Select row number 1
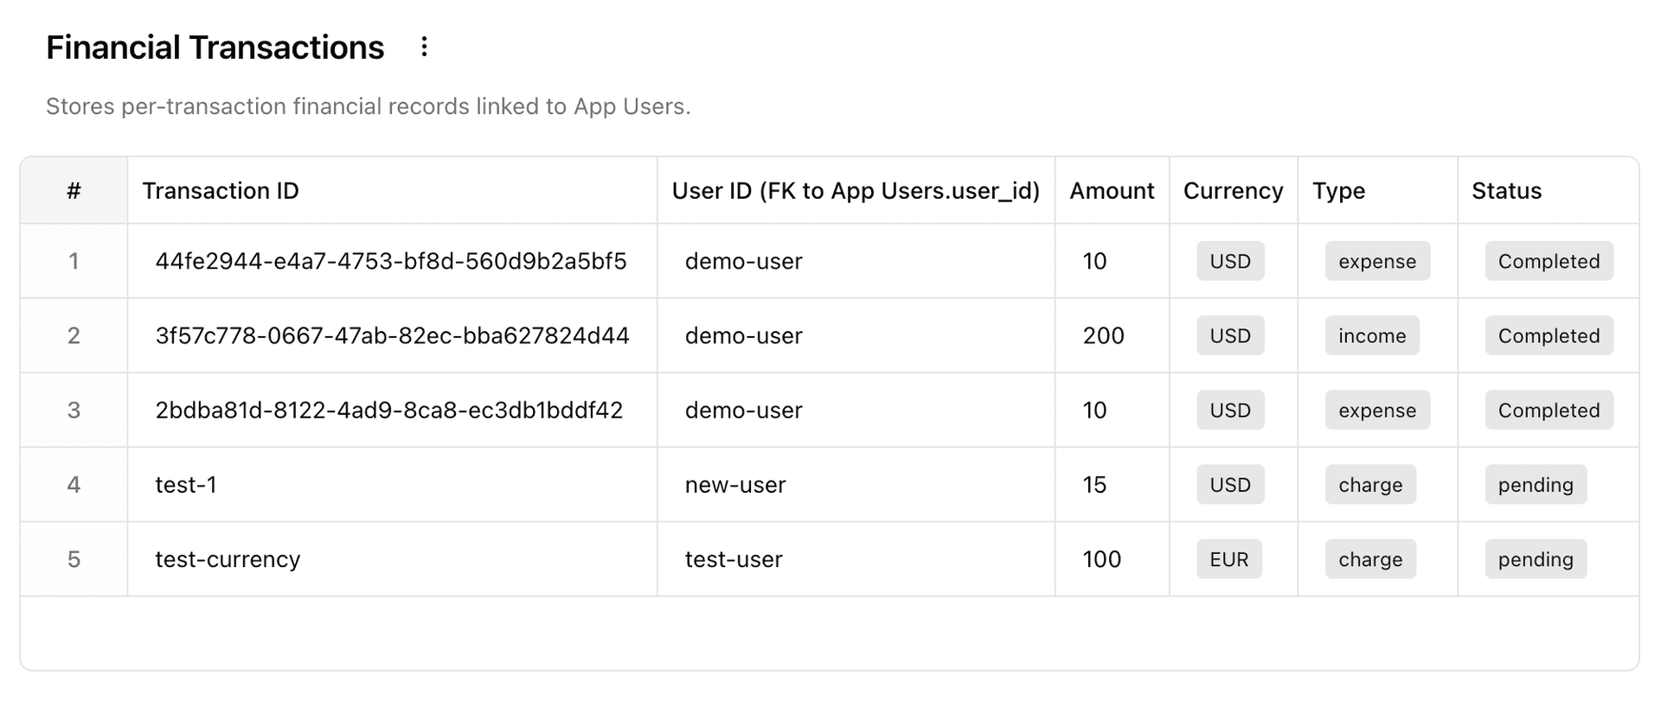Image resolution: width=1661 pixels, height=707 pixels. click(x=74, y=261)
